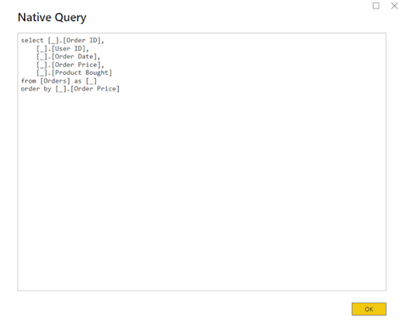Viewport: 403px width, 333px height.
Task: Click the 'order by [_].[Order Price]' line
Action: click(70, 89)
